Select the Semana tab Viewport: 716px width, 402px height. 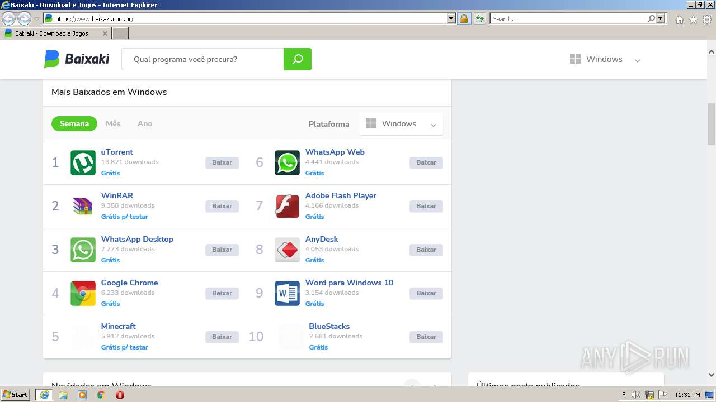[x=74, y=123]
